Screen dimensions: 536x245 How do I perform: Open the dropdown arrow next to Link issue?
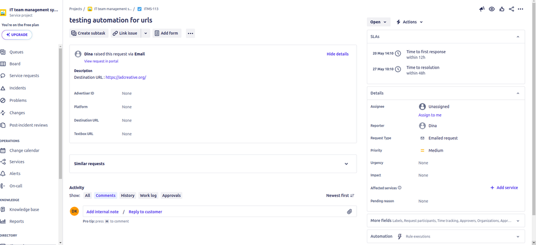[146, 33]
